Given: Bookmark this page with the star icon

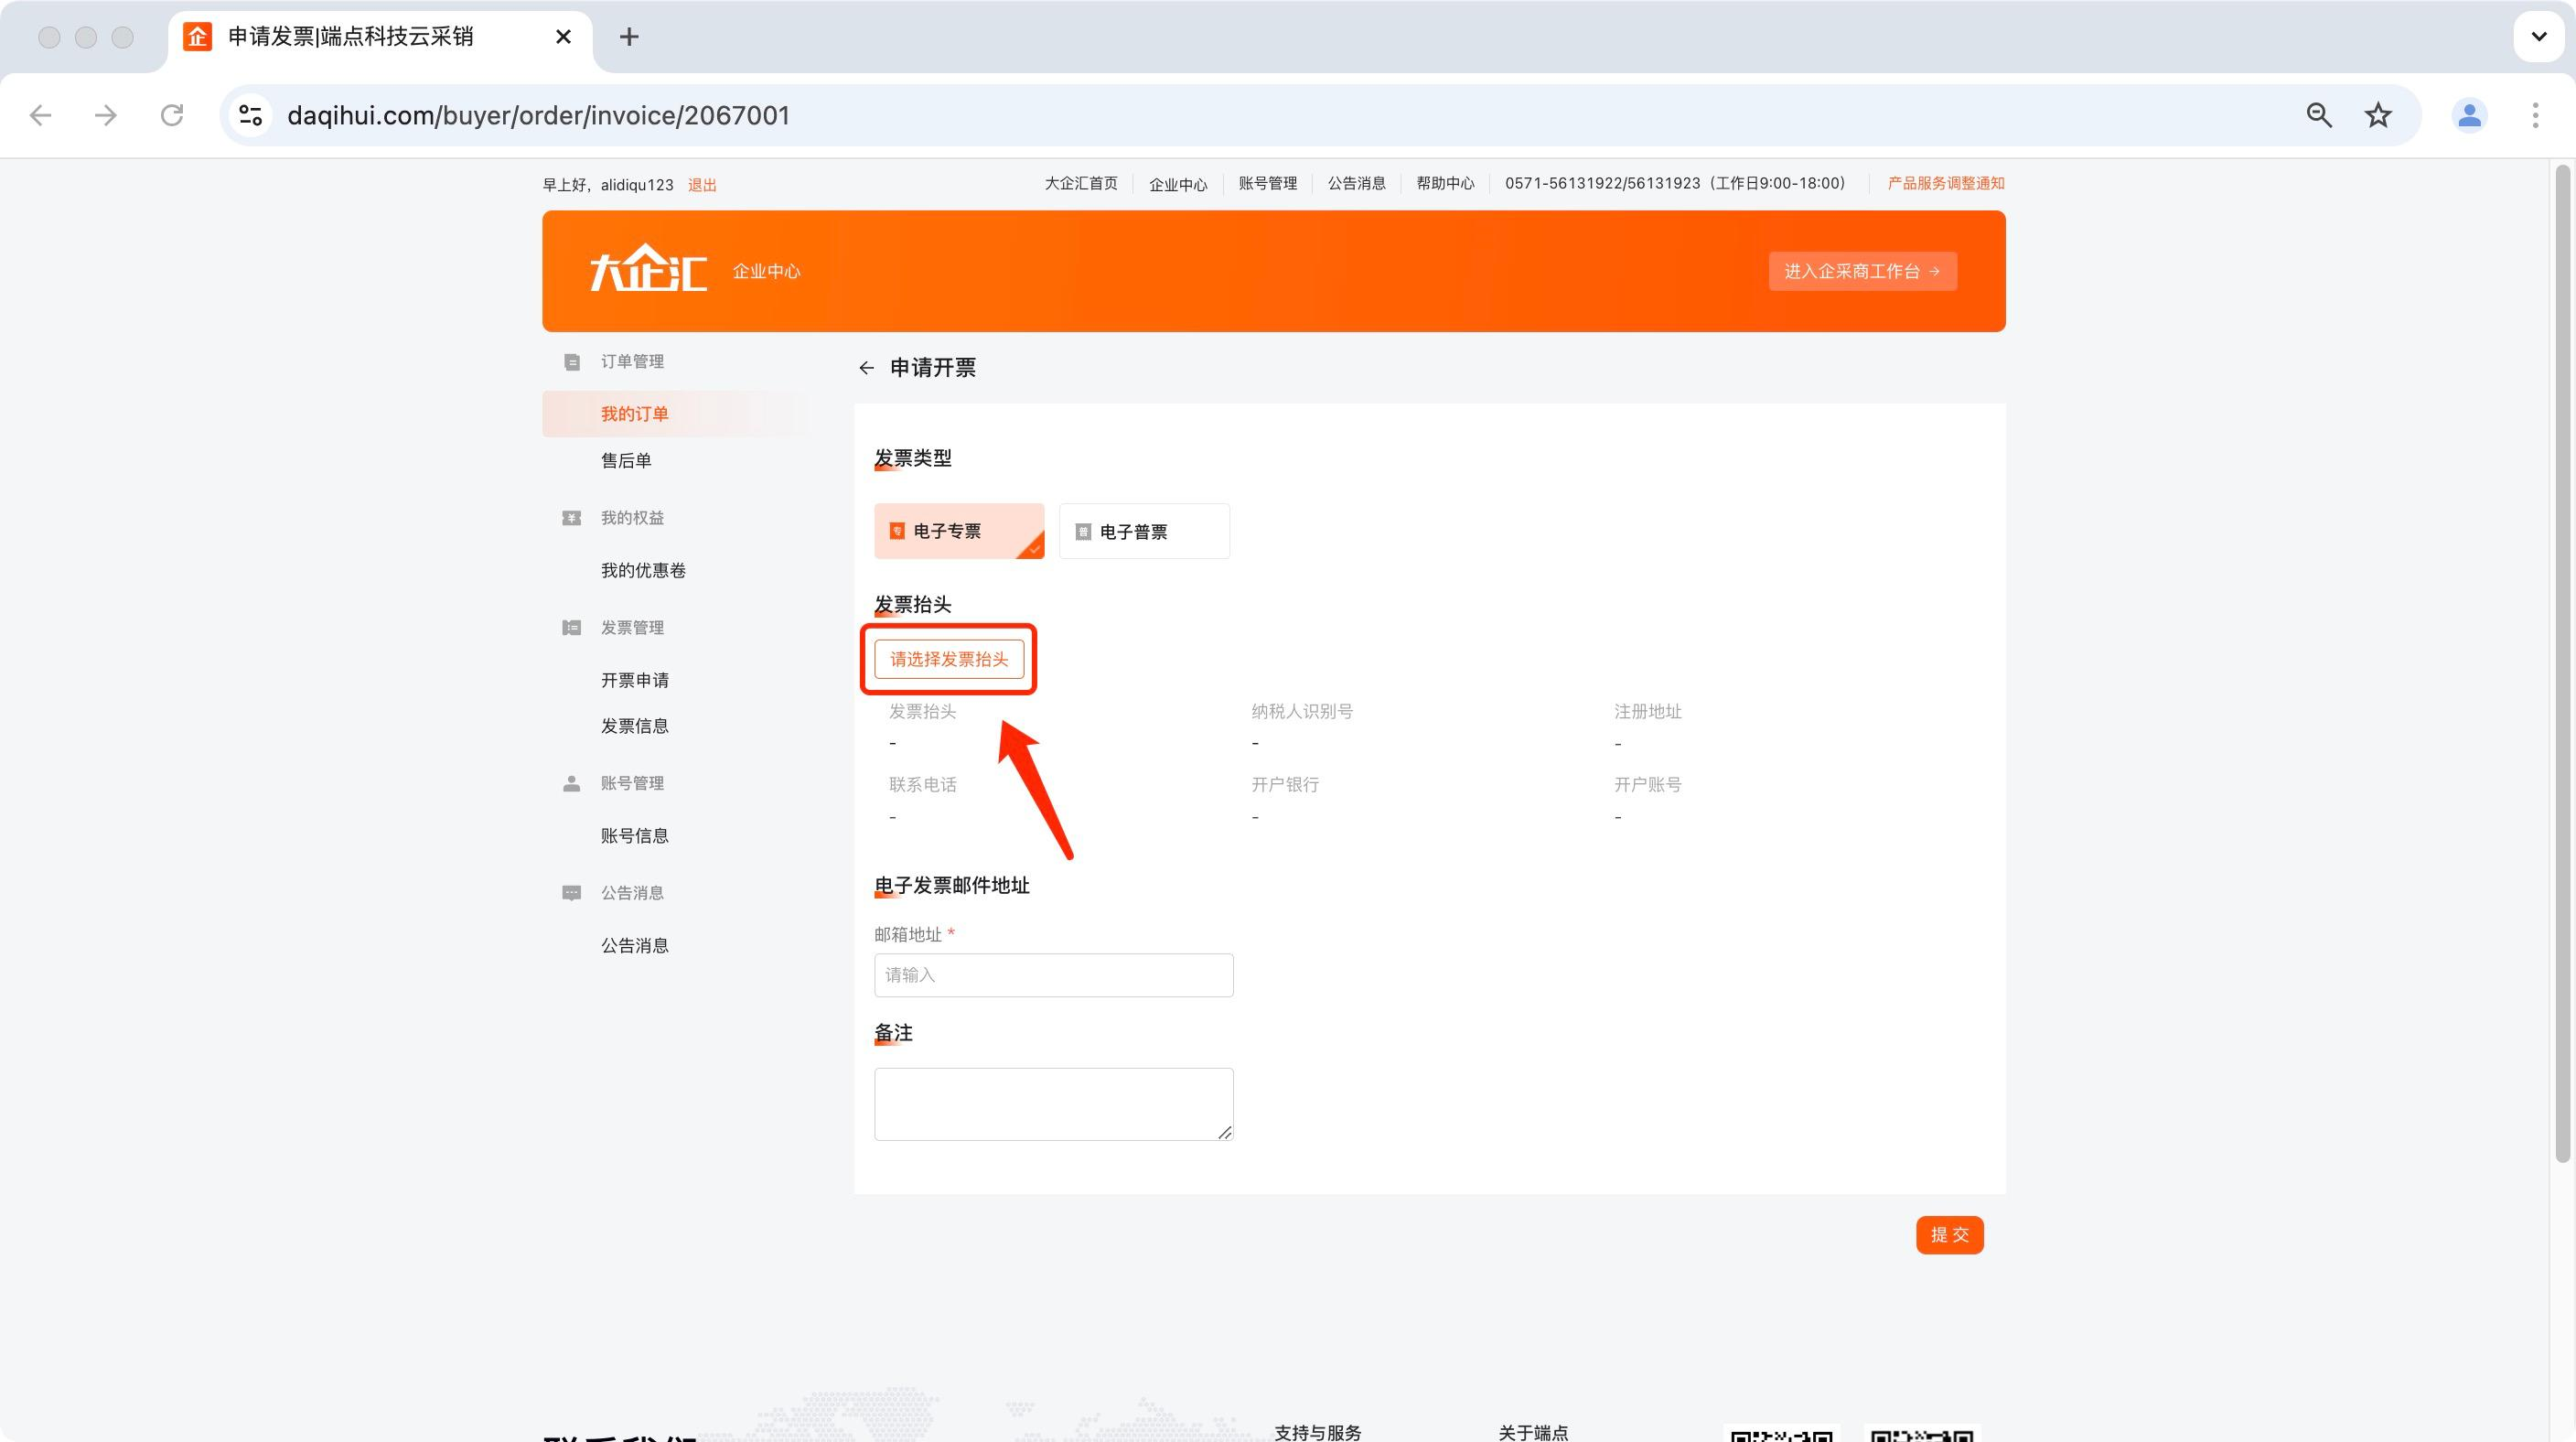Looking at the screenshot, I should [2378, 115].
